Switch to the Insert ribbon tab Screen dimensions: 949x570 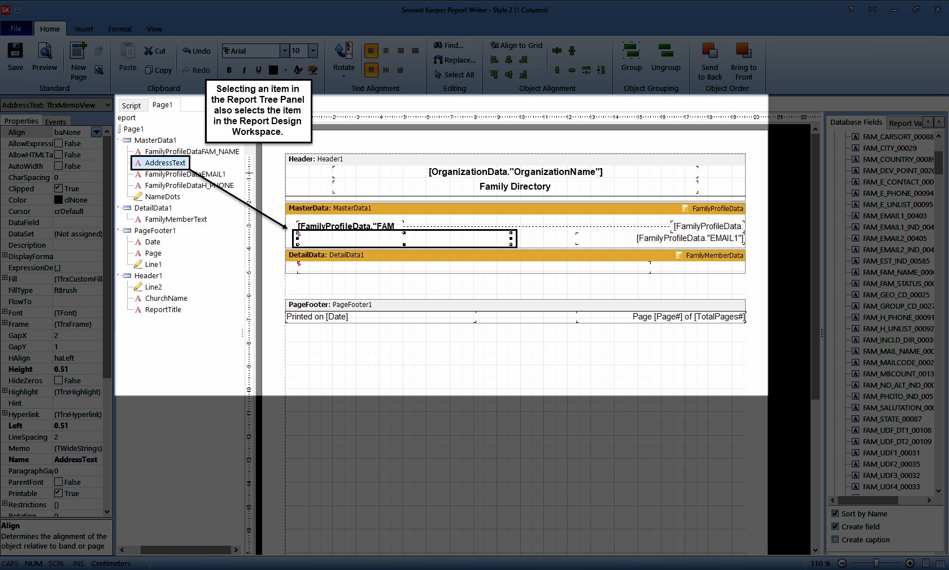84,29
